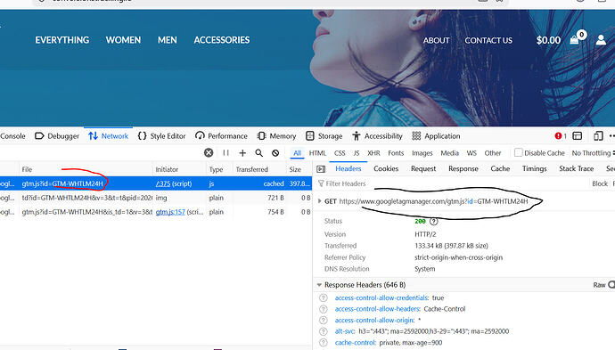Open the /:375 initiator link
The image size is (615, 350).
(x=163, y=183)
